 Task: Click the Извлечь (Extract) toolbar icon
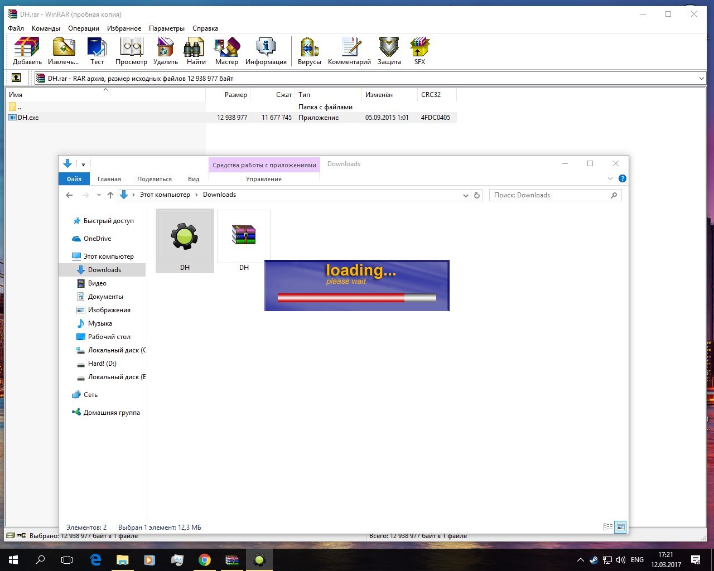pos(63,51)
